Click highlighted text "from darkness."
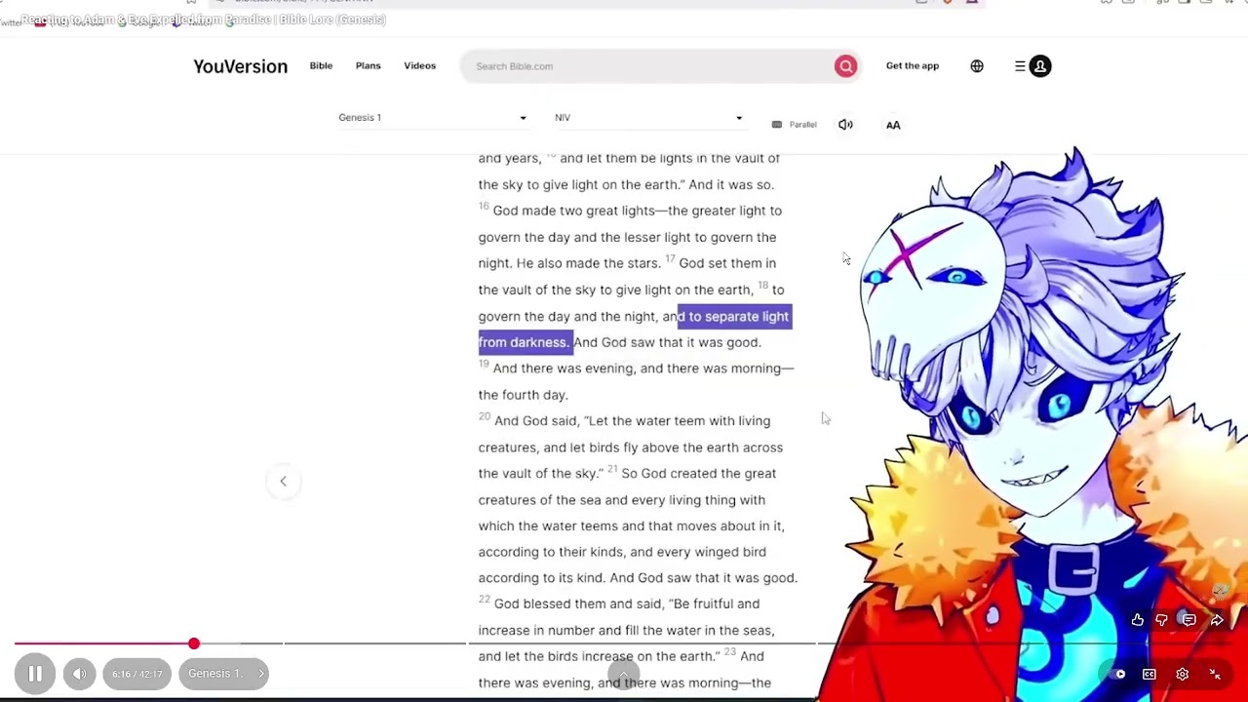This screenshot has height=702, width=1248. tap(524, 342)
